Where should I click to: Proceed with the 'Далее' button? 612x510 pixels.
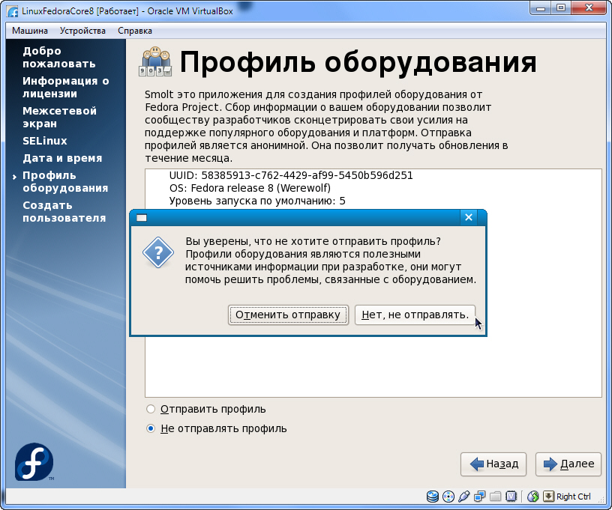[x=568, y=464]
